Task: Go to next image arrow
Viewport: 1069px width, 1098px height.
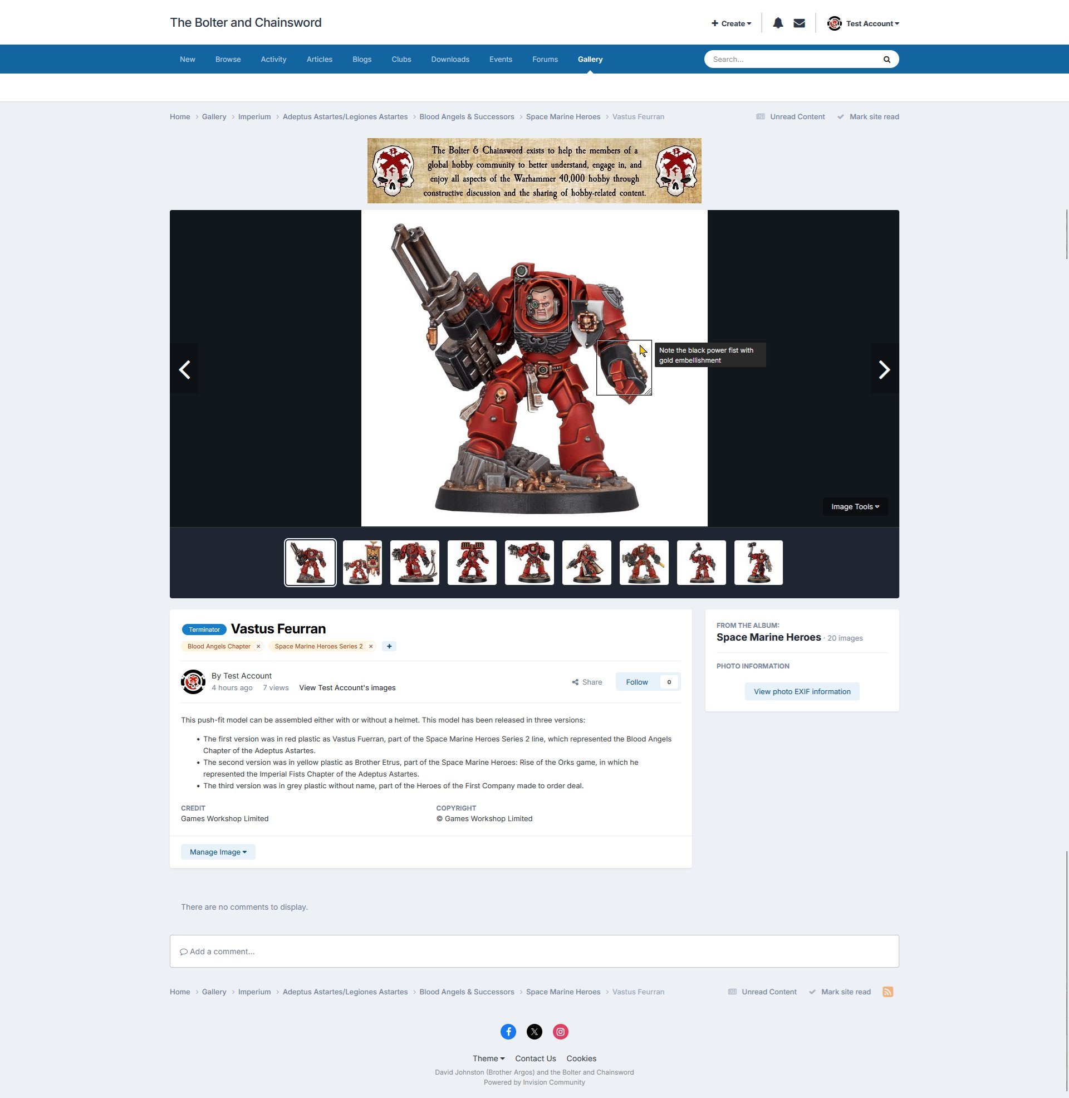Action: click(x=884, y=369)
